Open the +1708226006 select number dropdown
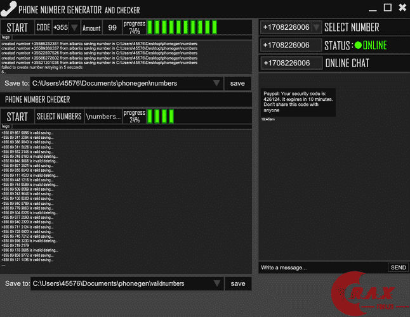The height and width of the screenshot is (317, 410). tap(317, 27)
